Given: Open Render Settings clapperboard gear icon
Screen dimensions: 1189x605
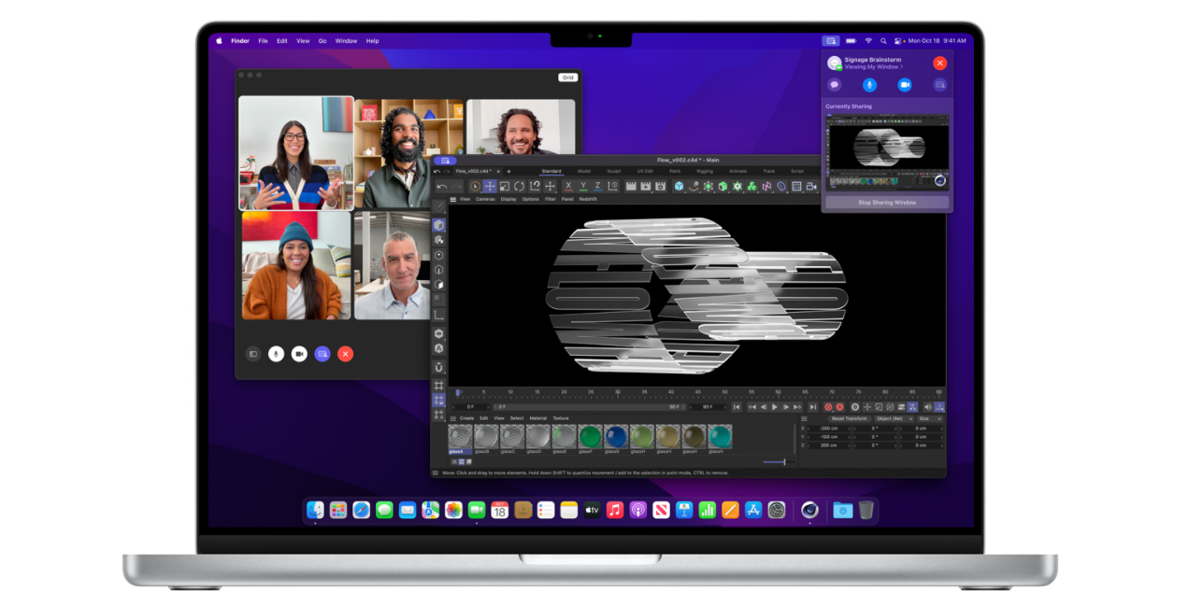Looking at the screenshot, I should [660, 186].
